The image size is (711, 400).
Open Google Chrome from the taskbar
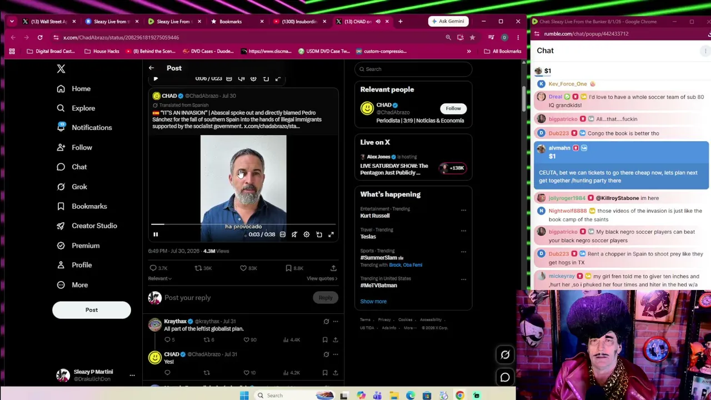(460, 396)
